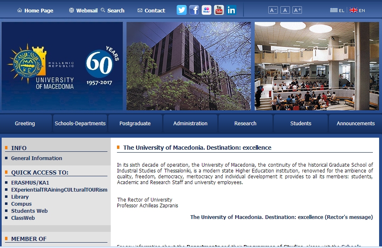
Task: Click text 'The Rector of University'
Action: [144, 200]
